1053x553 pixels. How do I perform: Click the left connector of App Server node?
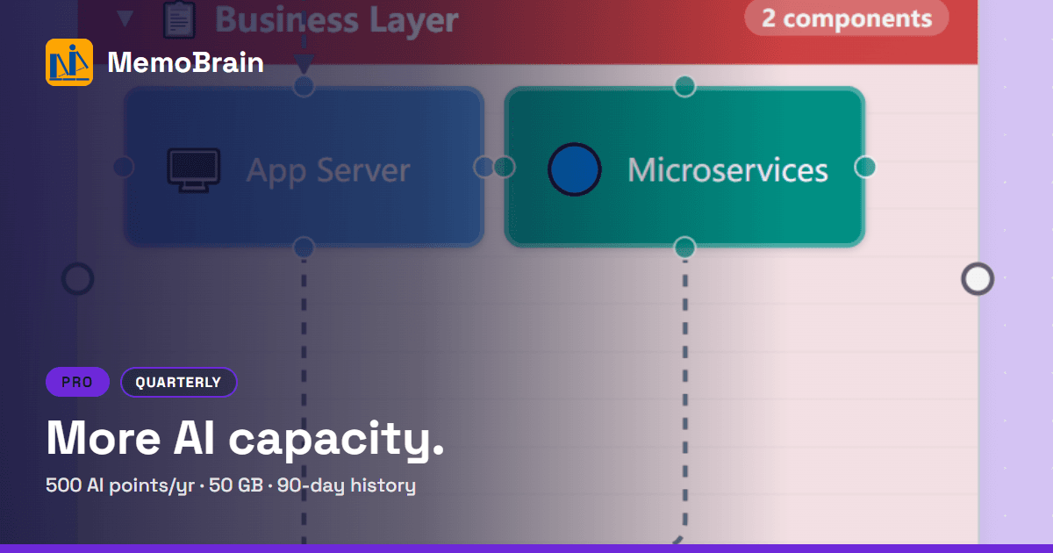(x=124, y=167)
